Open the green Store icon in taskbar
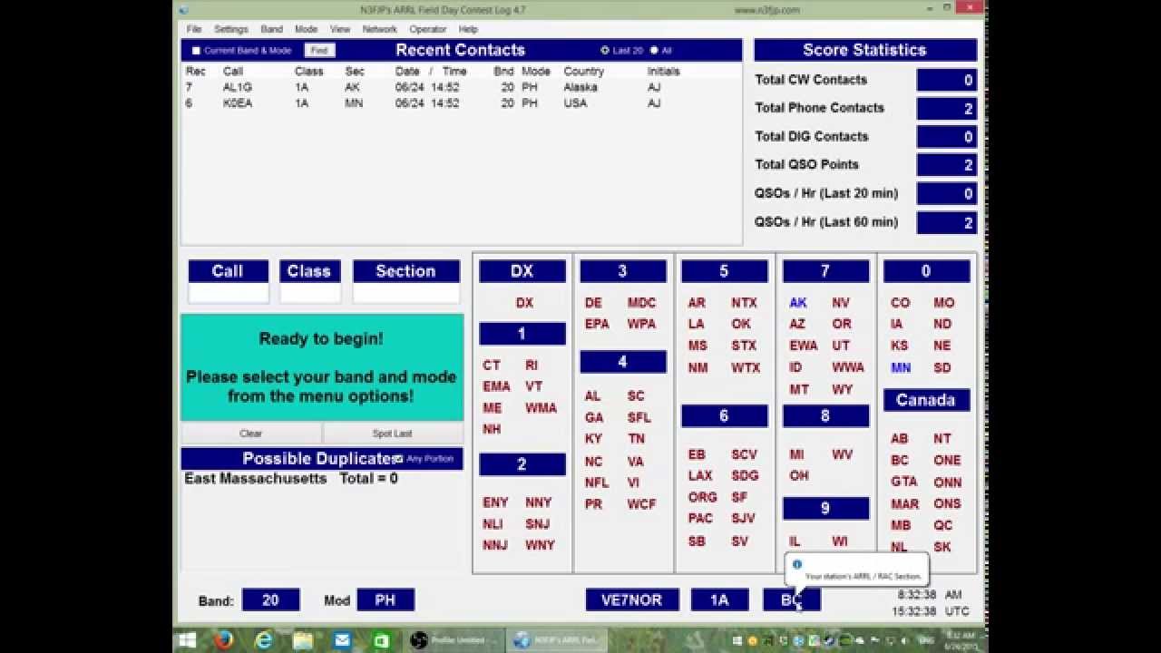This screenshot has height=653, width=1161. point(382,640)
